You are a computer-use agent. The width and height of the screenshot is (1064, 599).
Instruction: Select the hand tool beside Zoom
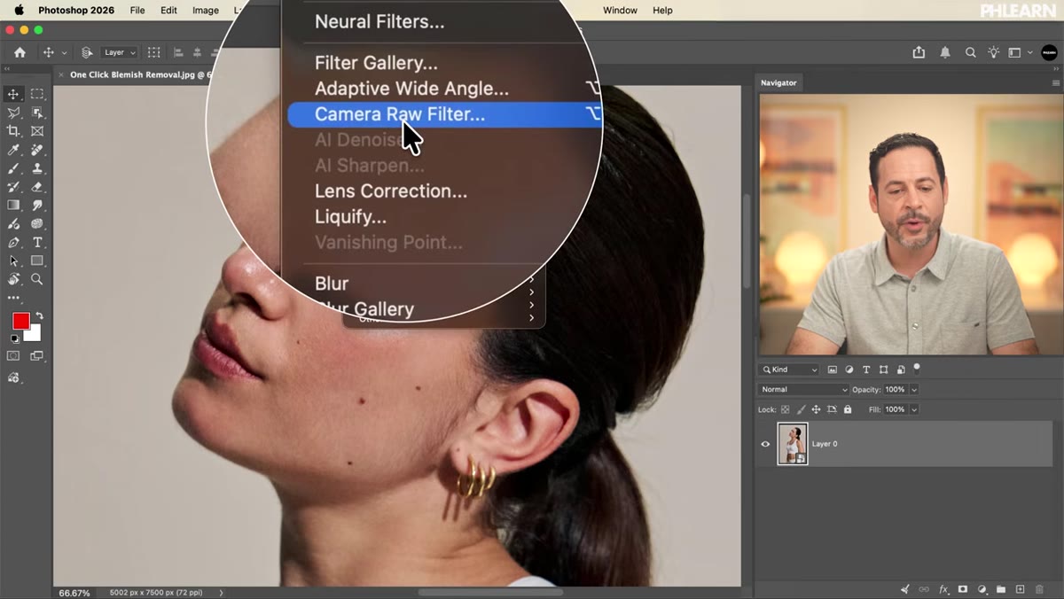point(13,279)
